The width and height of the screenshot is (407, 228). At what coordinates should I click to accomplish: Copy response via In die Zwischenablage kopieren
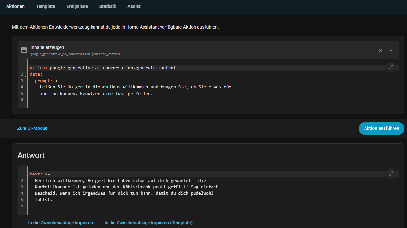[60, 223]
